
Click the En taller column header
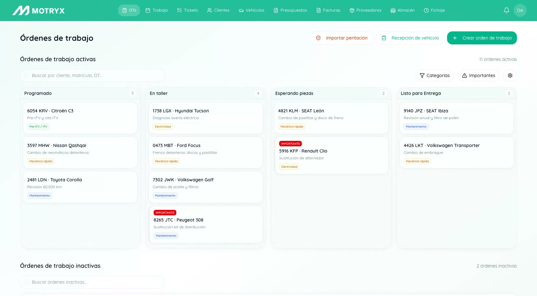click(206, 93)
